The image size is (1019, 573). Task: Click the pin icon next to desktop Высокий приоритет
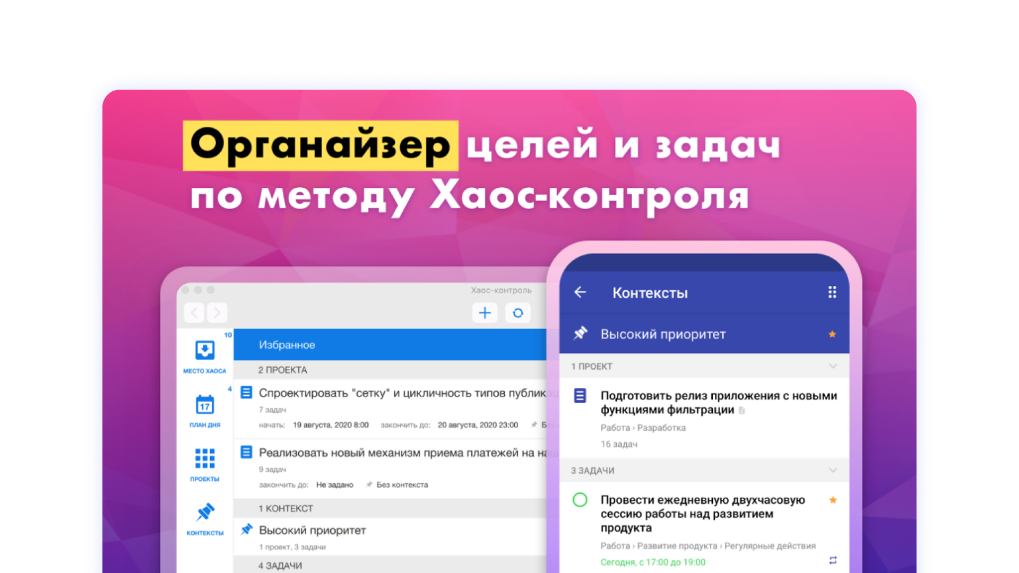tap(246, 529)
